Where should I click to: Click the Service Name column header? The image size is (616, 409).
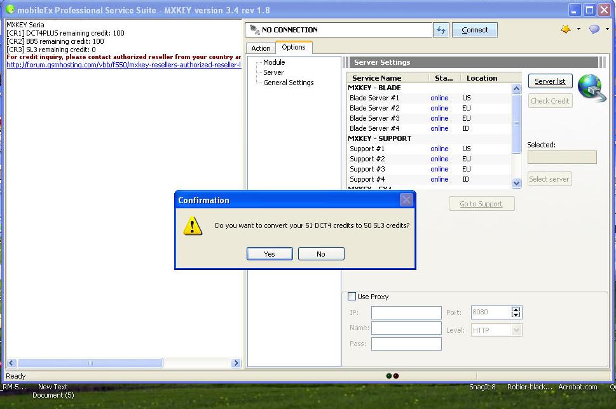click(x=388, y=77)
